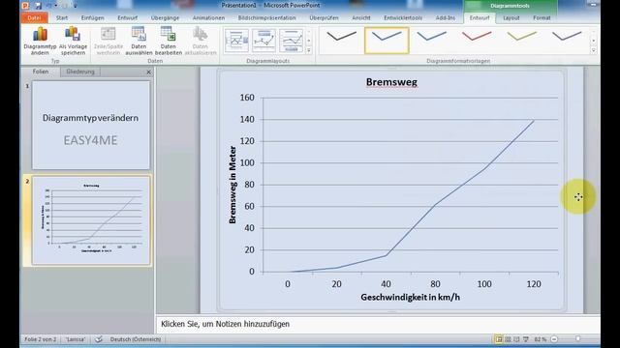
Task: Select the Folien pane tab
Action: tap(41, 72)
